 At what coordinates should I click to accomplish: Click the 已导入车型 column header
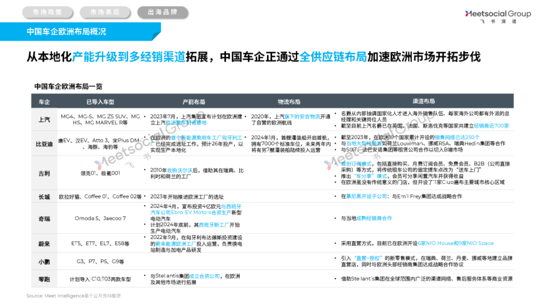click(100, 102)
